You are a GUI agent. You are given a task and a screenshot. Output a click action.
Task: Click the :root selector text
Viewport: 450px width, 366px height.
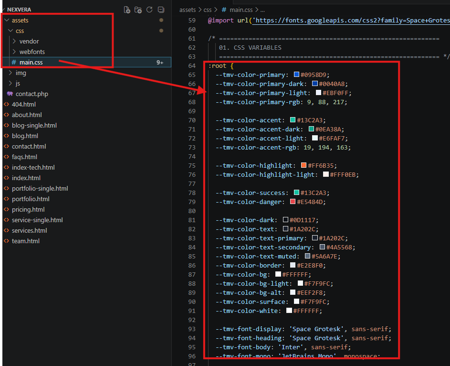[x=218, y=66]
